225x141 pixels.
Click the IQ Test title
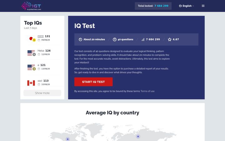tap(84, 26)
